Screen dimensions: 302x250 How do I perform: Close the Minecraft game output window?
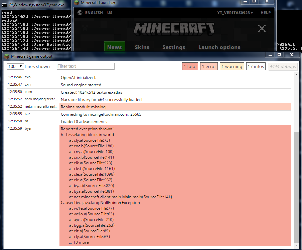[292, 55]
